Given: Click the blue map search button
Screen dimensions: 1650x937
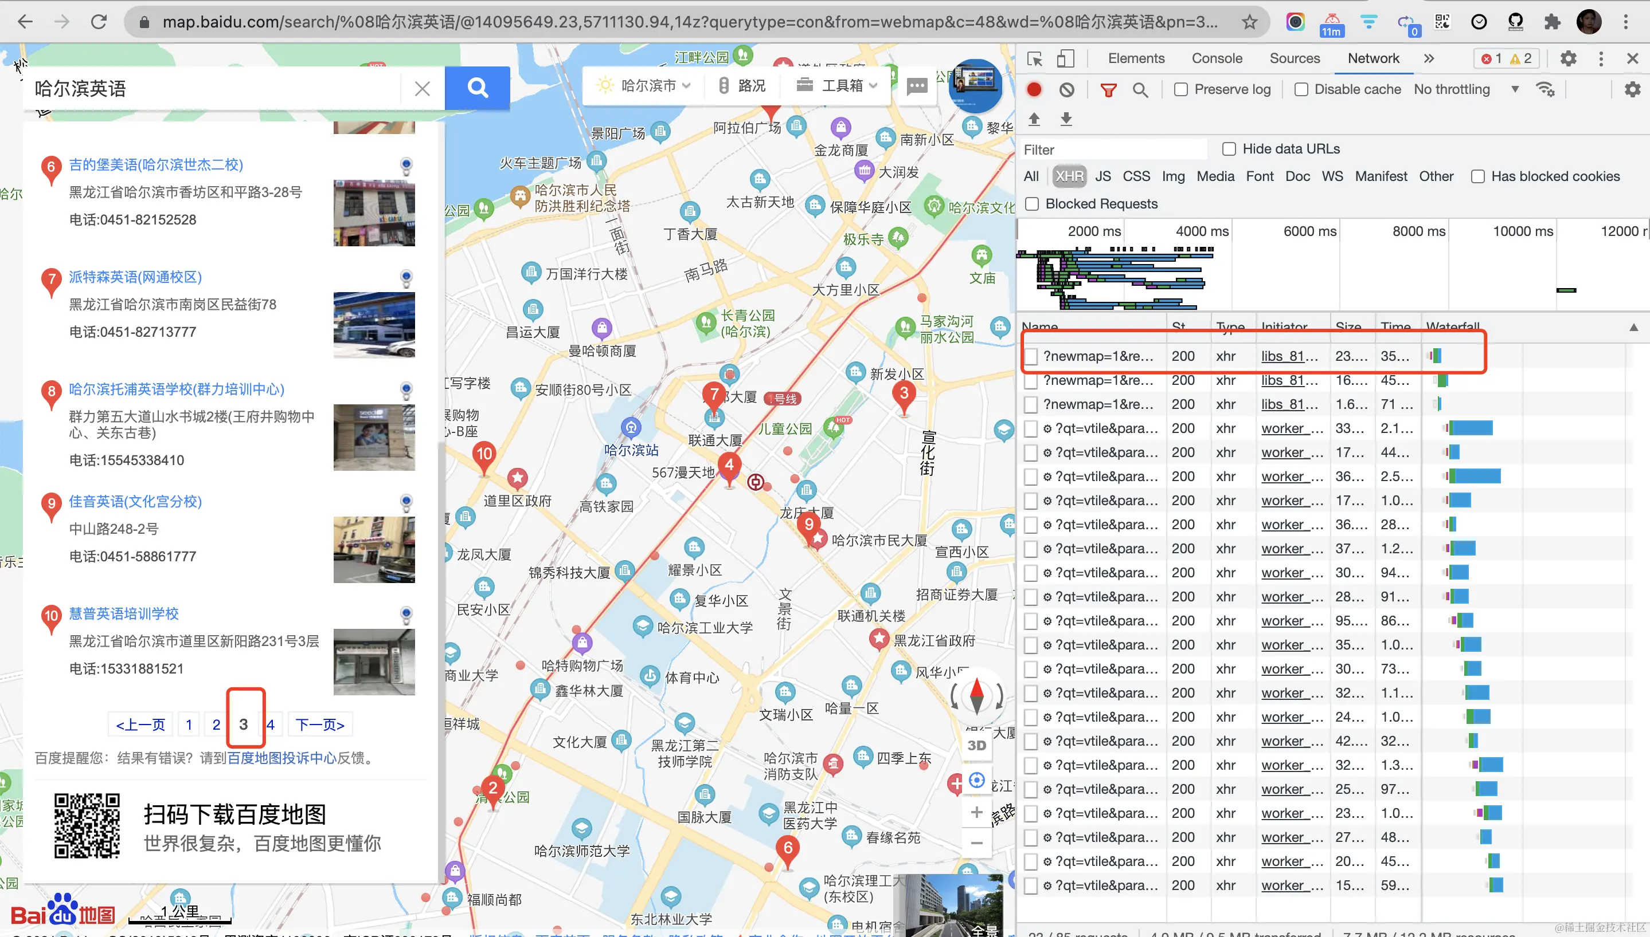Looking at the screenshot, I should tap(477, 88).
